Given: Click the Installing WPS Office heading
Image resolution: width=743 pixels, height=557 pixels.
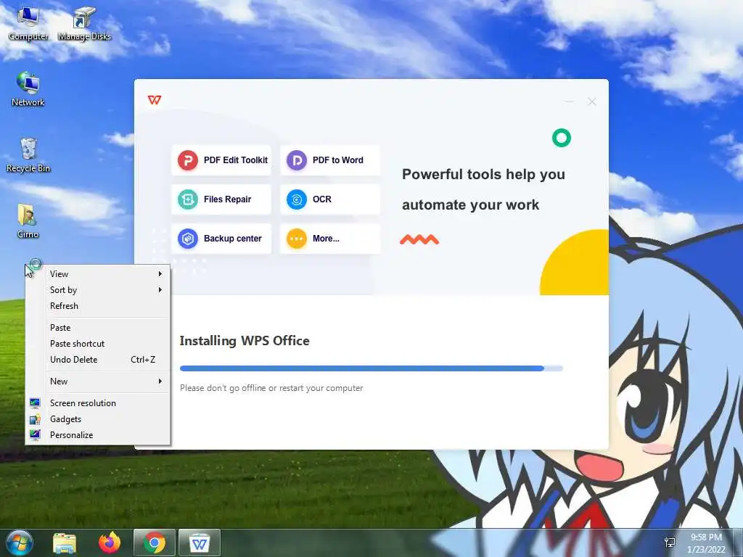Looking at the screenshot, I should (245, 341).
